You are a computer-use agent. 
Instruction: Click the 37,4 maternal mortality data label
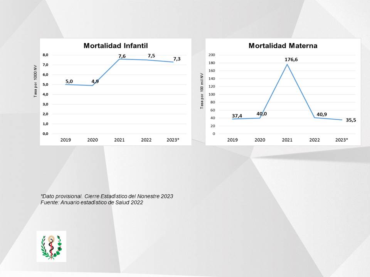point(237,115)
